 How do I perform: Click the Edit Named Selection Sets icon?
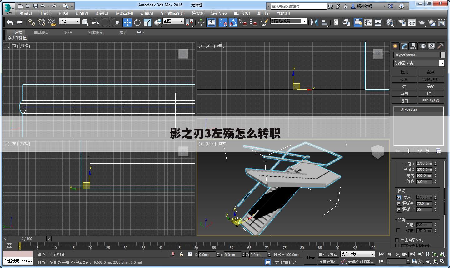264,22
